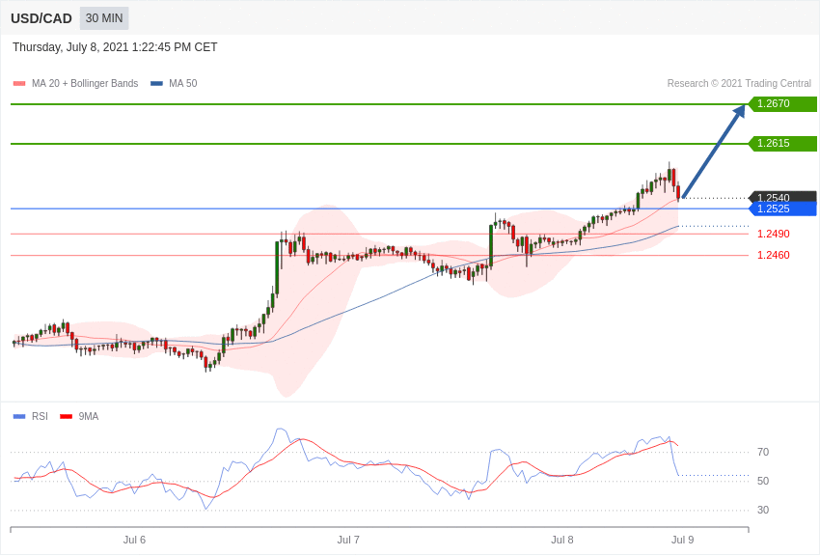Image resolution: width=820 pixels, height=556 pixels.
Task: Click the 30 MIN timeframe badge
Action: [104, 18]
